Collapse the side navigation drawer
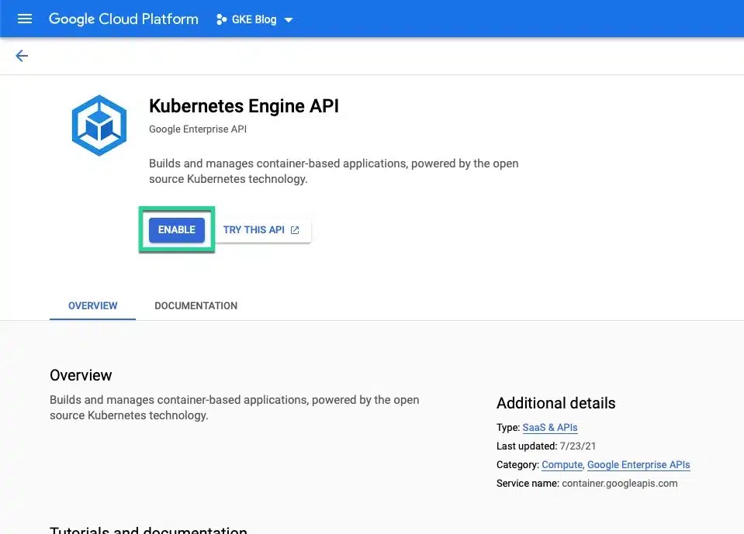Screen dimensions: 744x534 24,19
